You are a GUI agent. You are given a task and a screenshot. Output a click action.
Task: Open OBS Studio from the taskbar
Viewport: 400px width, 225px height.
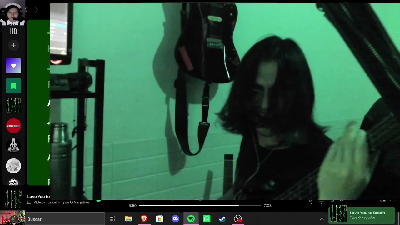click(x=238, y=219)
